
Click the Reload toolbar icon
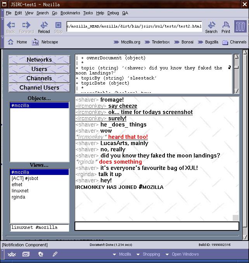tap(43, 26)
